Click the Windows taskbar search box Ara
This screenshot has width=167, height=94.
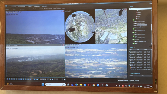point(56,85)
